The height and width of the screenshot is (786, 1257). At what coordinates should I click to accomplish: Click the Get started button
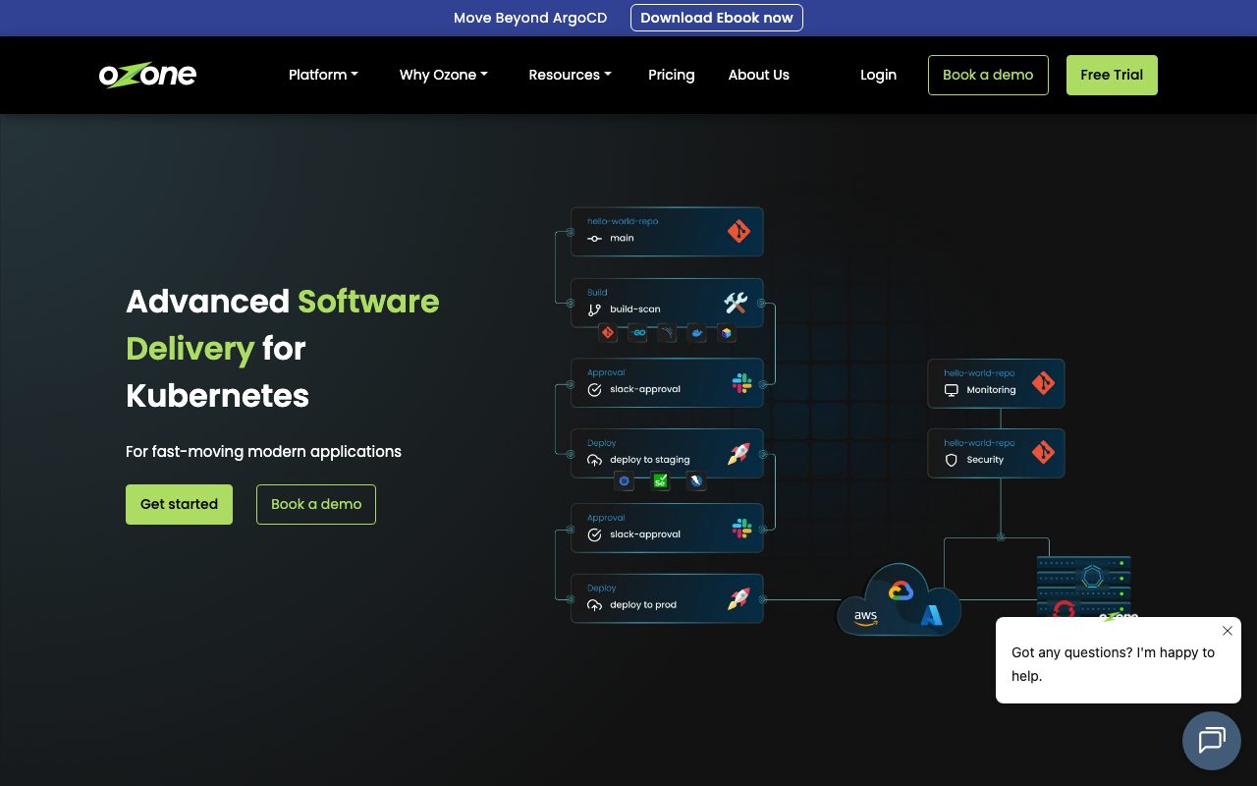[179, 504]
